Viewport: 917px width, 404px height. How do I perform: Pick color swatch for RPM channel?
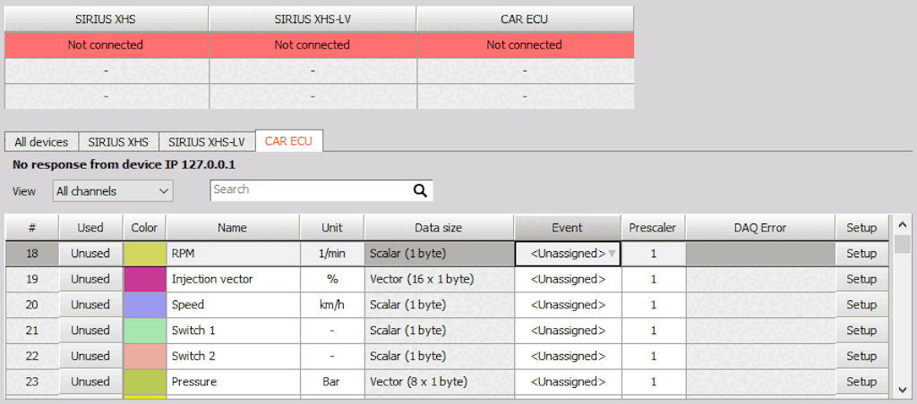pyautogui.click(x=144, y=253)
